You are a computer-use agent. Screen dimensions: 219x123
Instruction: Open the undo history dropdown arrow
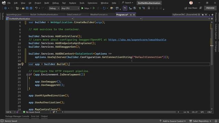40,8
